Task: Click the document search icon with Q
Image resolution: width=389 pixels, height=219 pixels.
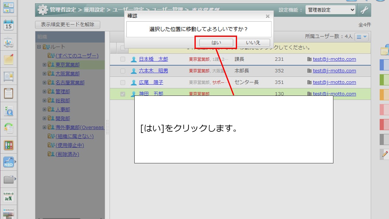Action: point(9,111)
